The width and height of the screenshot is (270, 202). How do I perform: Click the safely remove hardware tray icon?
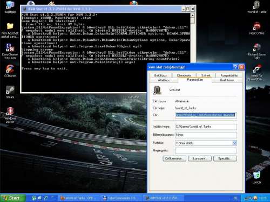click(247, 198)
